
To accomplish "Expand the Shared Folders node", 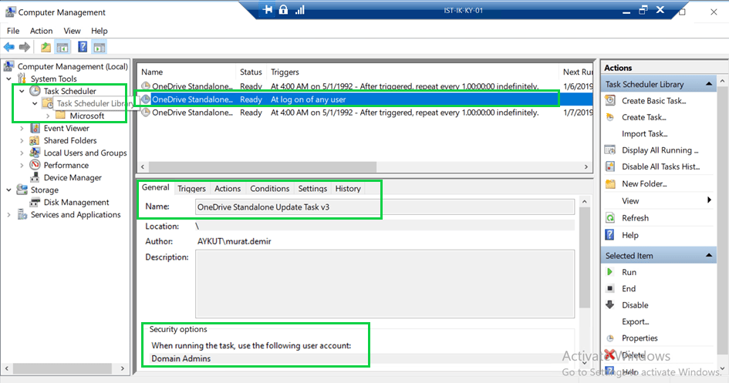I will (22, 141).
